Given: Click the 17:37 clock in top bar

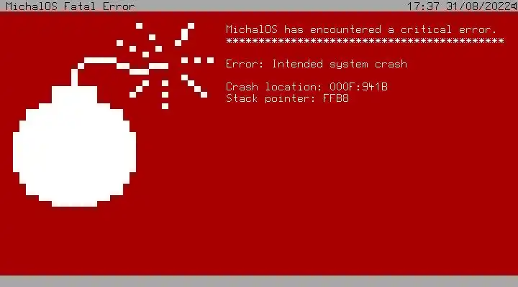Looking at the screenshot, I should click(423, 6).
